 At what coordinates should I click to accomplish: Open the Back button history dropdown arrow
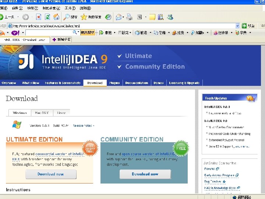coord(18,17)
